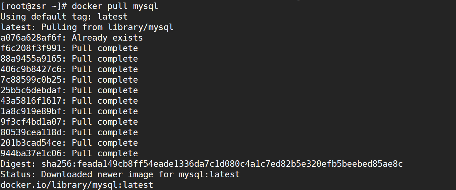Click the 'Already exists' status text
The image size is (456, 190).
tap(107, 38)
